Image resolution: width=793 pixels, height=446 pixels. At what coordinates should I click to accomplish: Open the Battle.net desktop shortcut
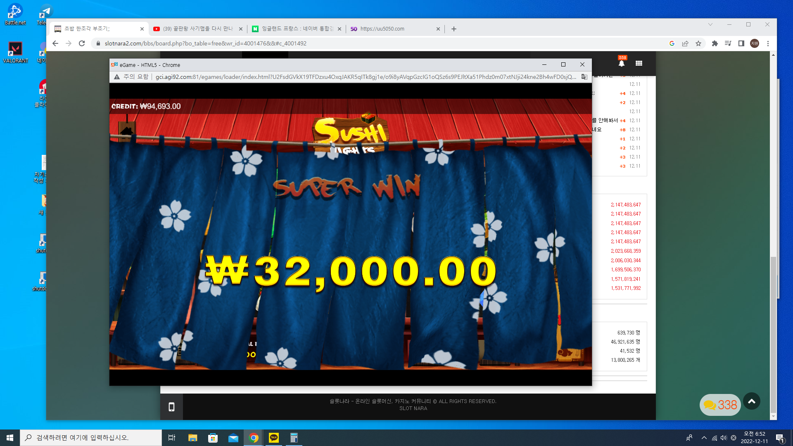(x=15, y=14)
